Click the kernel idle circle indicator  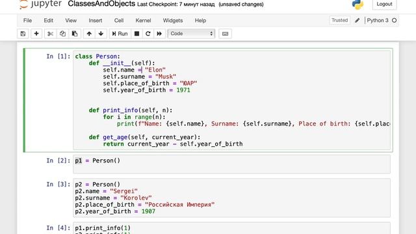395,20
